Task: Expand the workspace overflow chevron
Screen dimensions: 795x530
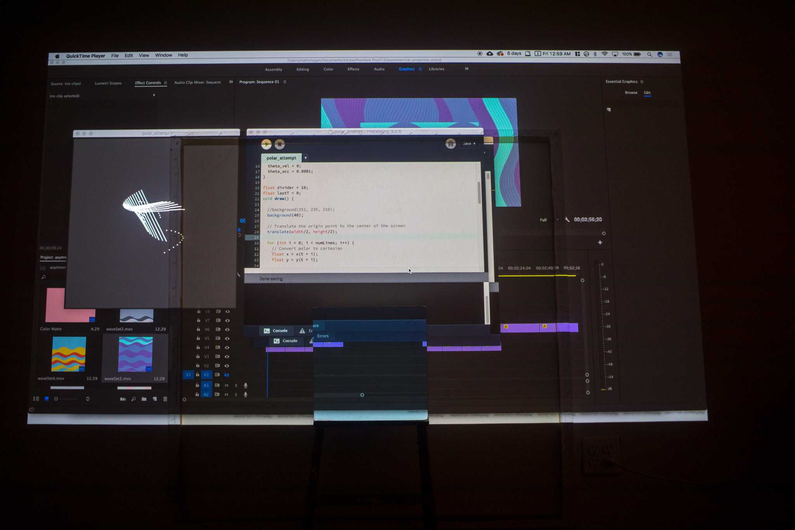Action: [x=467, y=69]
